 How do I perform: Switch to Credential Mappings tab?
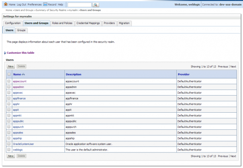[88, 23]
